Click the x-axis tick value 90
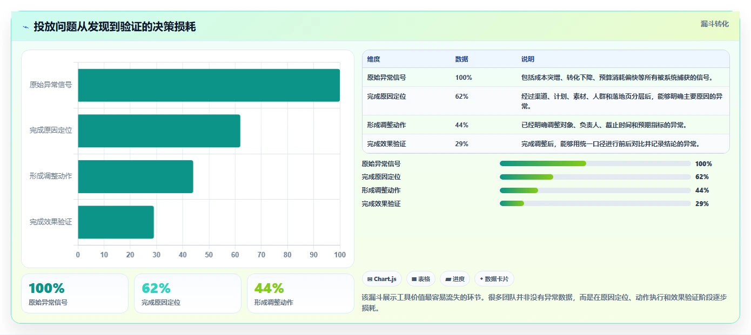The width and height of the screenshot is (751, 335). click(313, 255)
